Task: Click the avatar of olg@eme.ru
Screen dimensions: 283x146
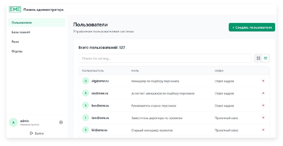Action: [85, 81]
